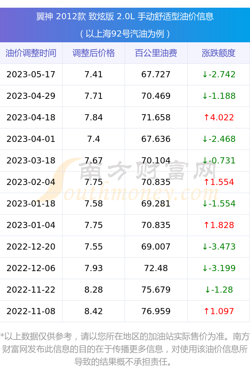Screen dimensions: 250x368
Task: Click the red up arrow 1.828 value
Action: click(x=219, y=225)
